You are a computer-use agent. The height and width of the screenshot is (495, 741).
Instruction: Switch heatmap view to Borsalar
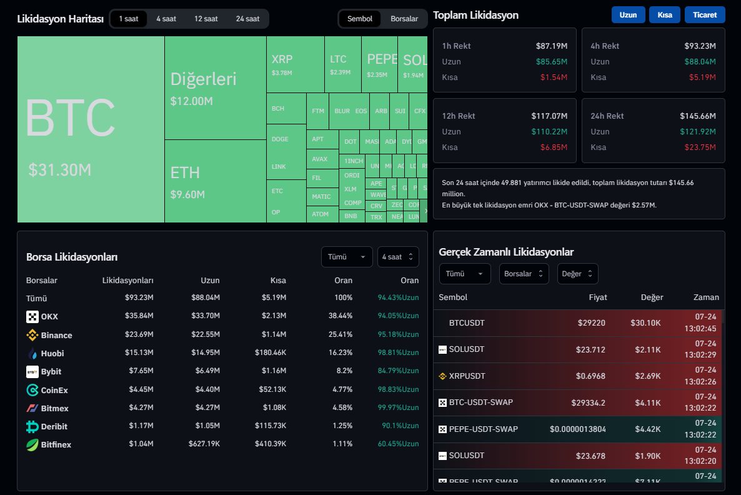coord(404,19)
